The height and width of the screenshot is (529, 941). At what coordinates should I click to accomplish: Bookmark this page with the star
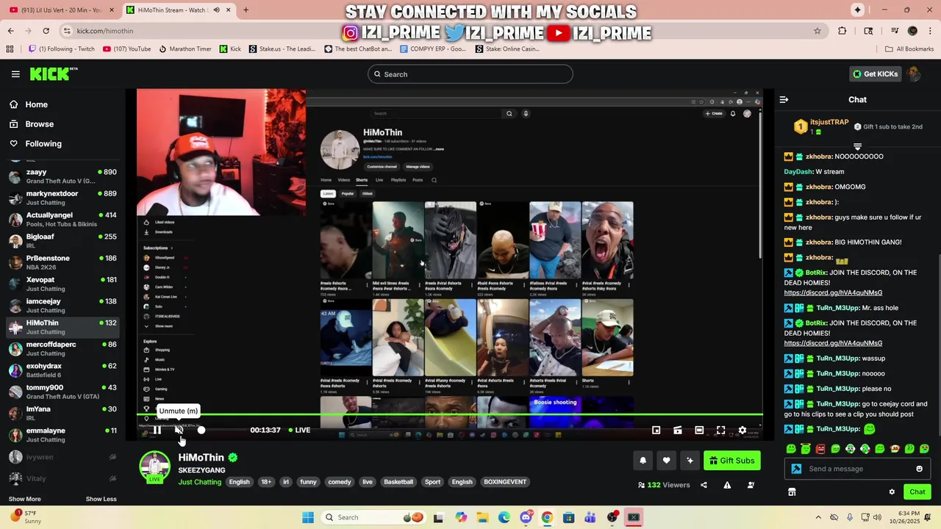[x=817, y=31]
